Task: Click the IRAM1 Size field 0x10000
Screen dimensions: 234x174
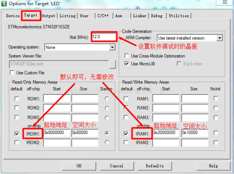Action: (195, 133)
